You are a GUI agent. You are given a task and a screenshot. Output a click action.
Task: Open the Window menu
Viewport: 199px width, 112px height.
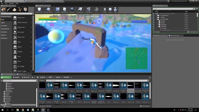pyautogui.click(x=12, y=3)
